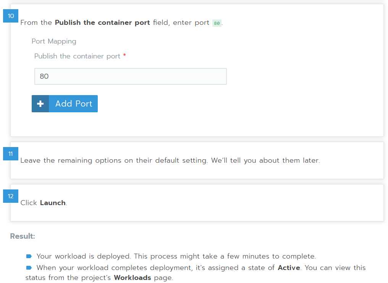Image resolution: width=388 pixels, height=283 pixels.
Task: Click the plus icon on Add Port
Action: point(40,103)
